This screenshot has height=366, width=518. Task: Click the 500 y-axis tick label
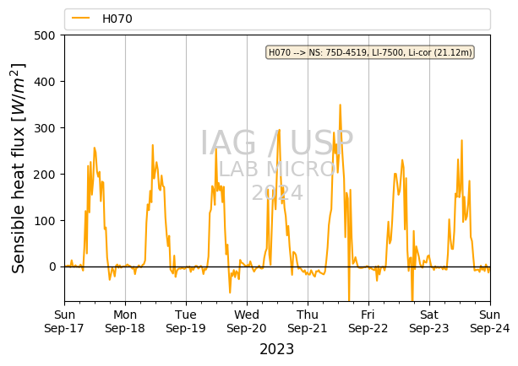[x=45, y=35]
